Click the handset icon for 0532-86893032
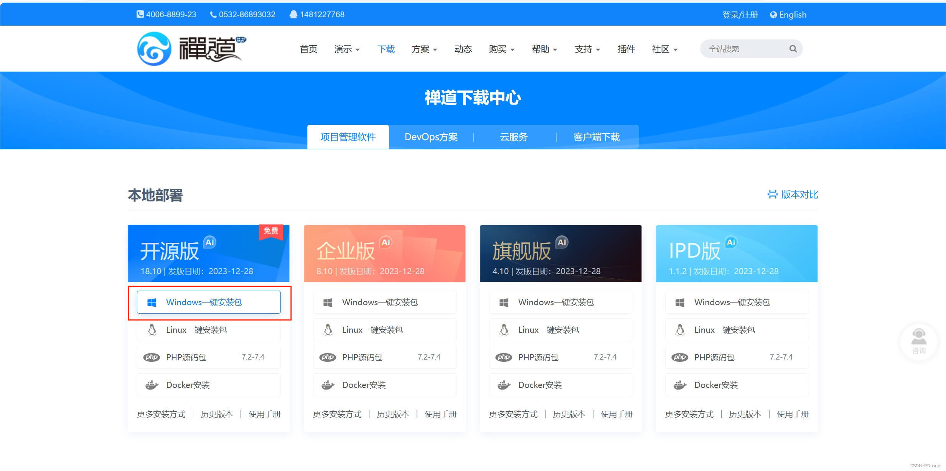 click(x=213, y=15)
